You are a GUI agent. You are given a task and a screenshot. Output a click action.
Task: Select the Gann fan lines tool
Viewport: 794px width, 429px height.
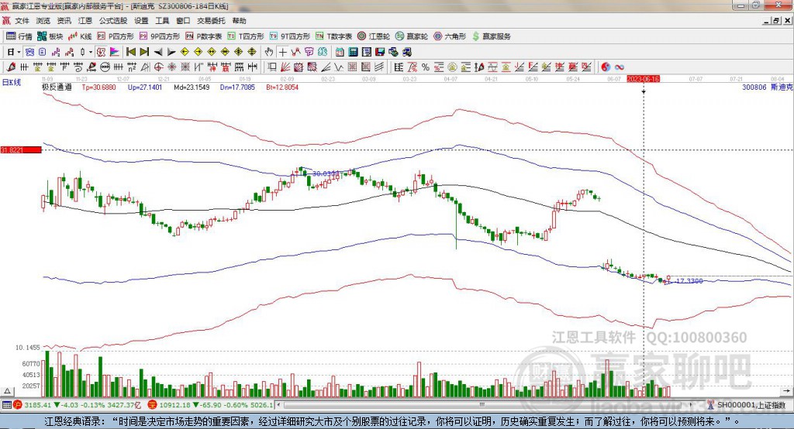285,67
